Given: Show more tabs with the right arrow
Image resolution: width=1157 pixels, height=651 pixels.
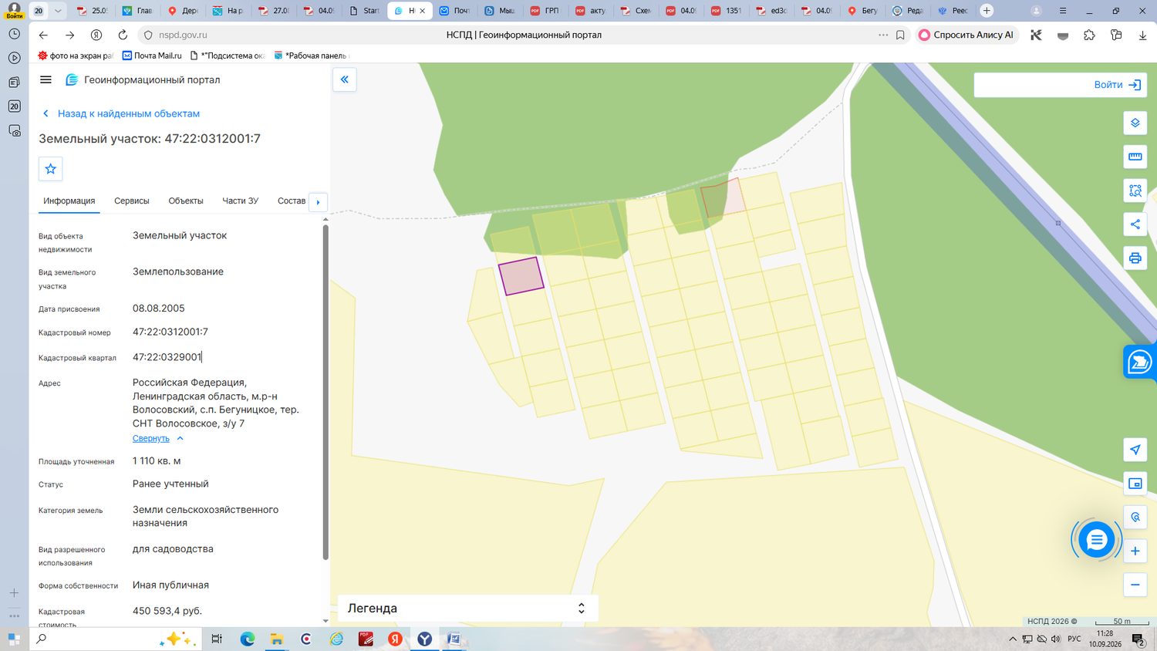Looking at the screenshot, I should click(x=318, y=202).
